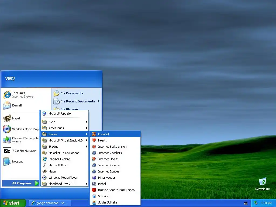Click the Internet Spades icon

click(94, 171)
